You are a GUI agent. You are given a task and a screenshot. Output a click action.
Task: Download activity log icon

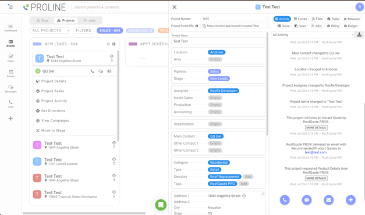click(359, 35)
